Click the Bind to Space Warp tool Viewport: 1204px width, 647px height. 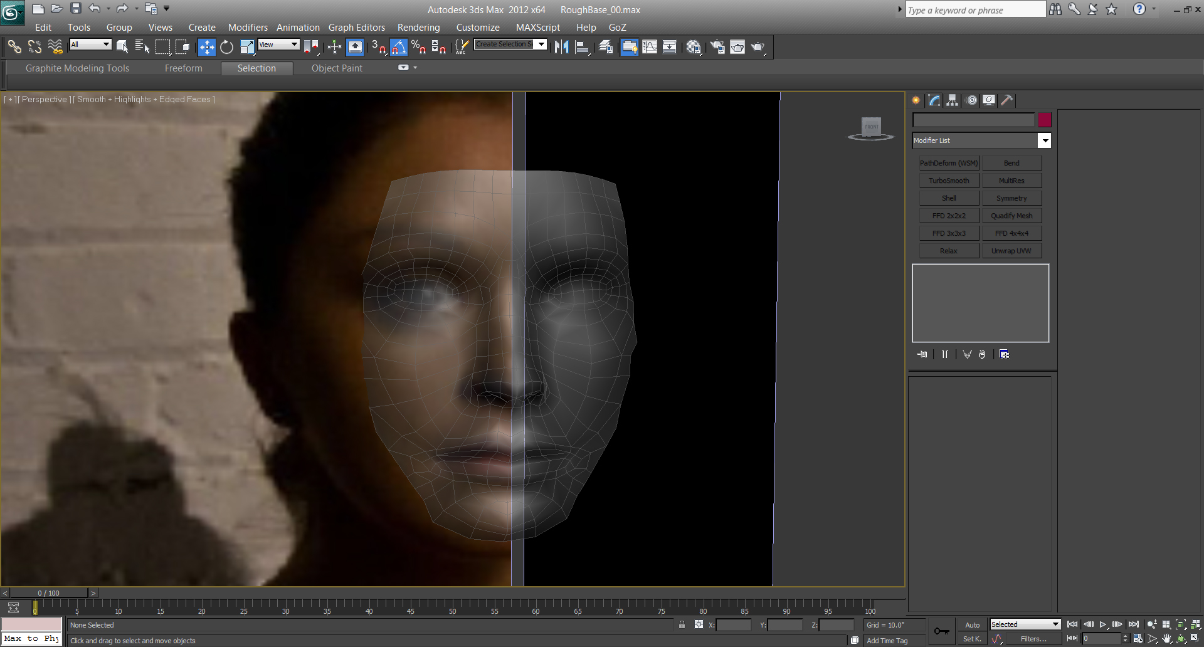(55, 47)
